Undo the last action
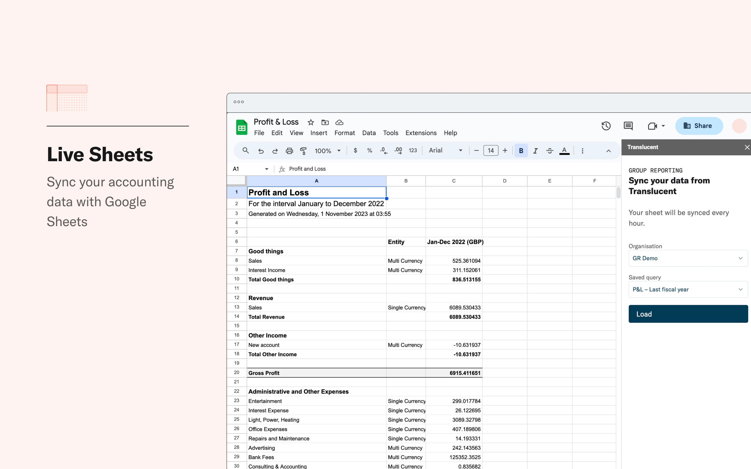The width and height of the screenshot is (751, 469). (x=261, y=151)
